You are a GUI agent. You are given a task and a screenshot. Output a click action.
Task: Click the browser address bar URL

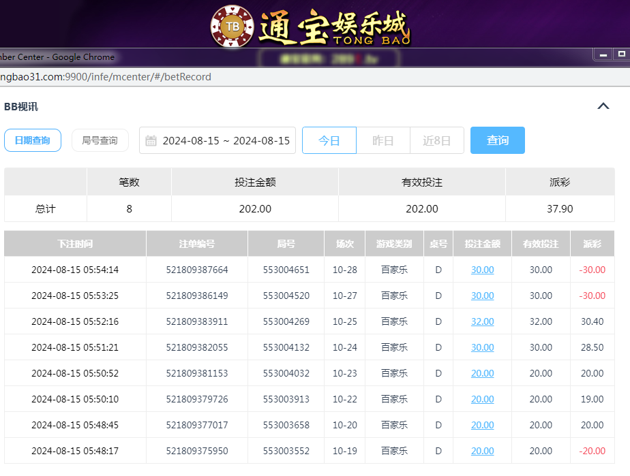coord(106,77)
